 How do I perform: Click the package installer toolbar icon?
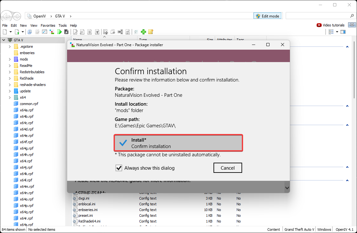click(52, 32)
